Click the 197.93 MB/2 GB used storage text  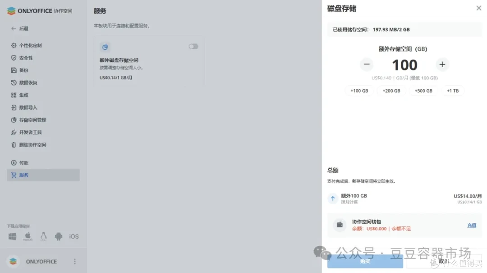tap(391, 29)
